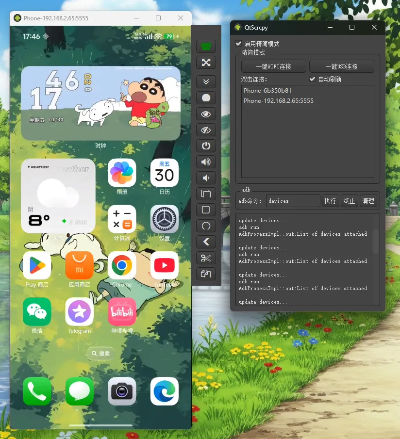Open the 日历 calendar app showing 30
400x439 pixels.
[x=165, y=173]
